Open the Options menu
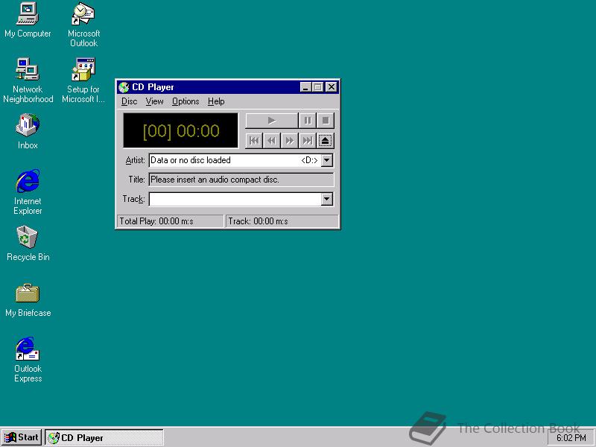Image resolution: width=596 pixels, height=447 pixels. pyautogui.click(x=186, y=101)
